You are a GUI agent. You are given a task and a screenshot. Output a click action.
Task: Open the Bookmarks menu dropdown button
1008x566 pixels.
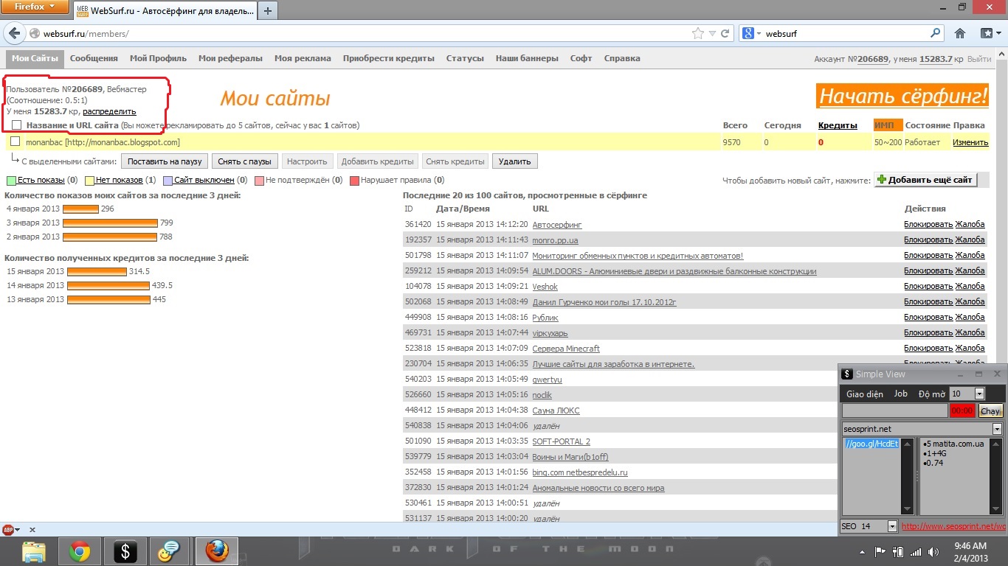coord(990,33)
